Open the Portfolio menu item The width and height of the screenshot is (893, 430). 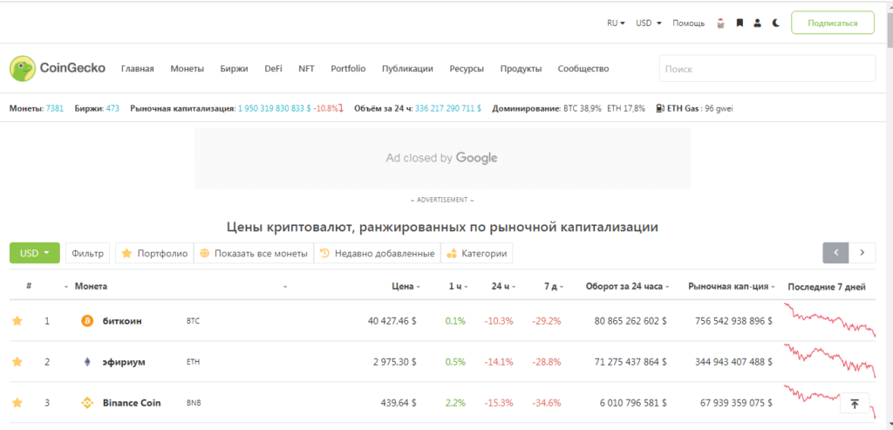[x=348, y=69]
